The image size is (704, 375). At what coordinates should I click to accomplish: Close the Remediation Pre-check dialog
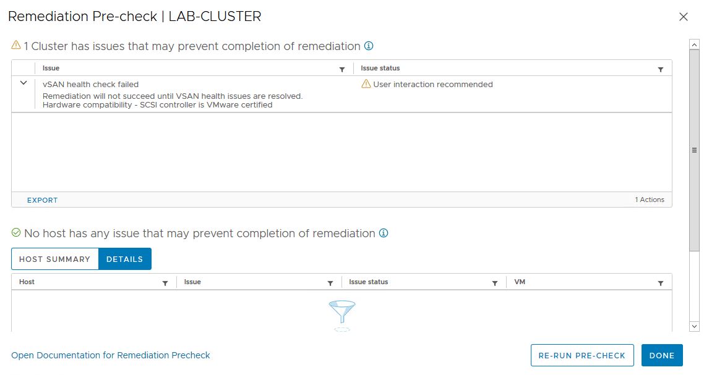pyautogui.click(x=684, y=17)
